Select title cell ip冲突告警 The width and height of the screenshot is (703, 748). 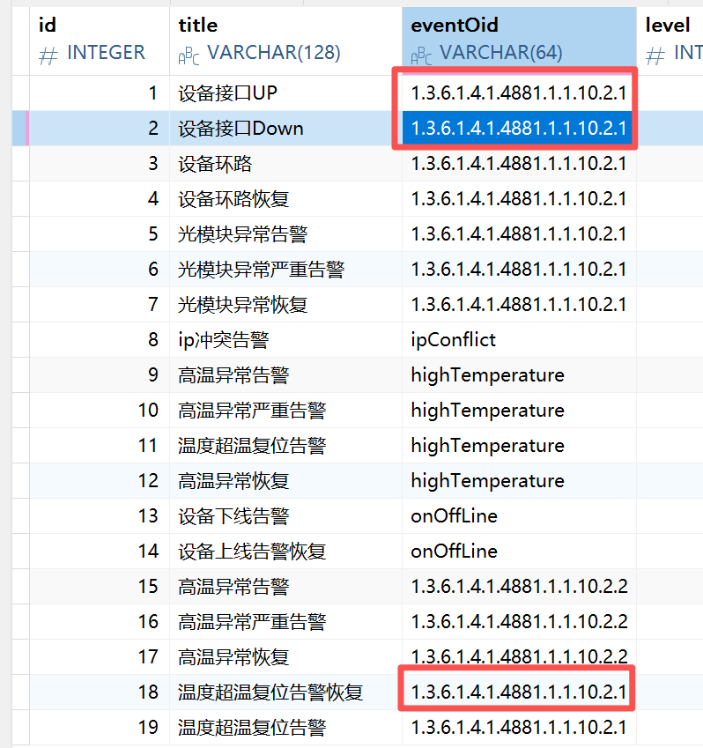(223, 340)
